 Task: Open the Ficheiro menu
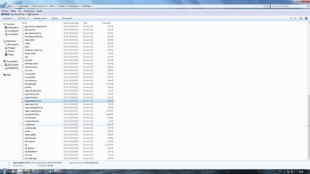click(5, 11)
